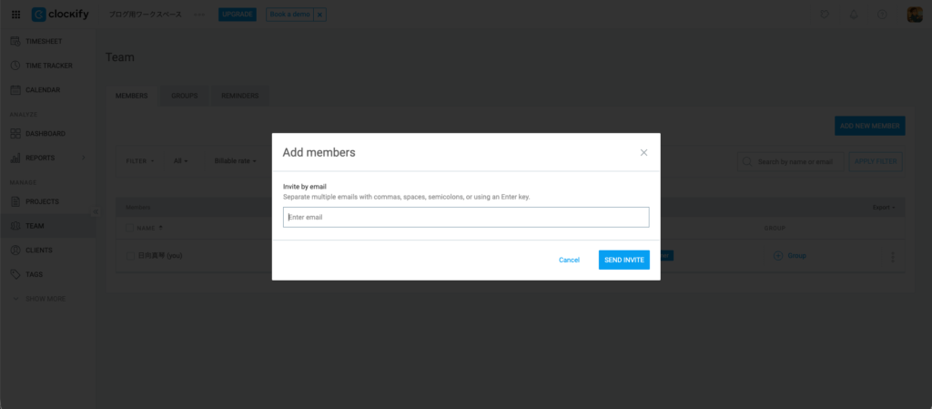Screen dimensions: 932x409
Task: Open Time Tracker clock icon
Action: tap(15, 66)
